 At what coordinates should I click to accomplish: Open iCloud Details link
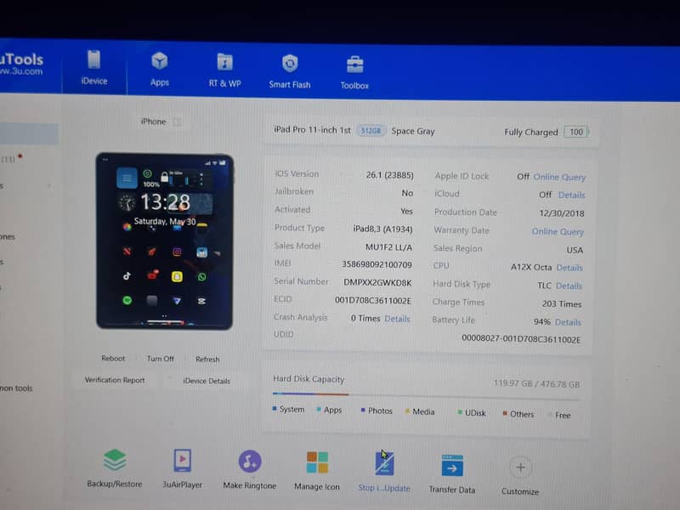[x=571, y=195]
